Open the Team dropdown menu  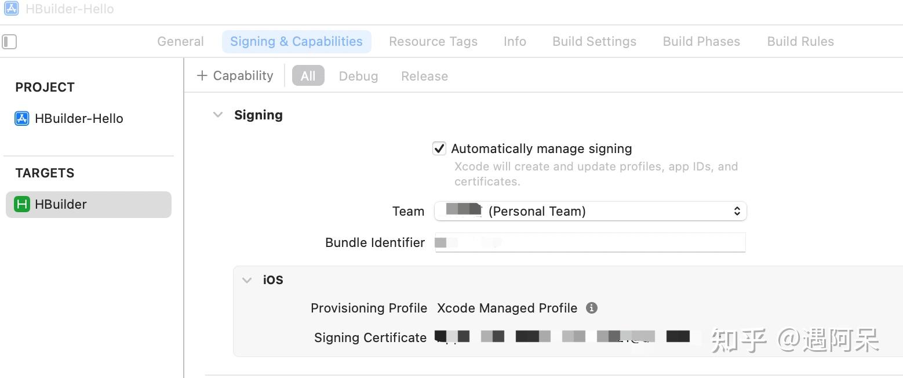(x=590, y=211)
